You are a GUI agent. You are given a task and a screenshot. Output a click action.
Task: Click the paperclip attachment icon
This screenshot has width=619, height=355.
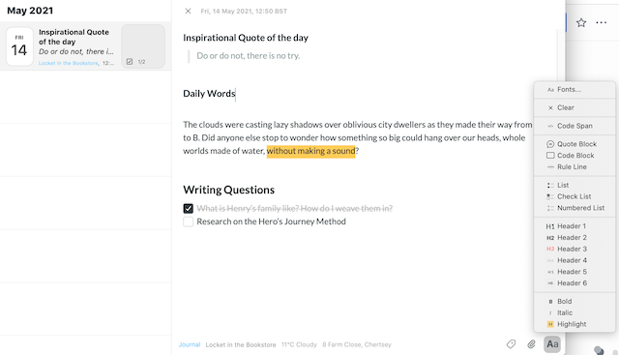[x=531, y=344]
